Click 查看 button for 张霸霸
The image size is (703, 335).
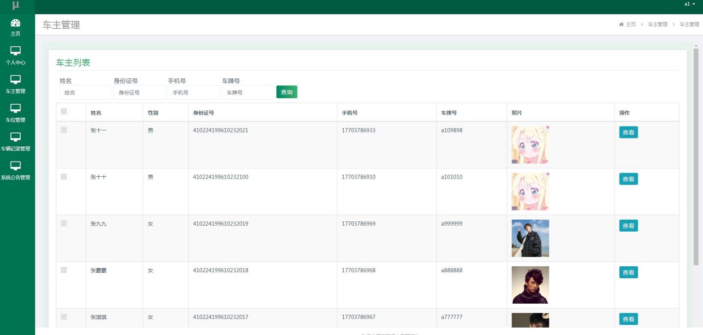tap(628, 272)
